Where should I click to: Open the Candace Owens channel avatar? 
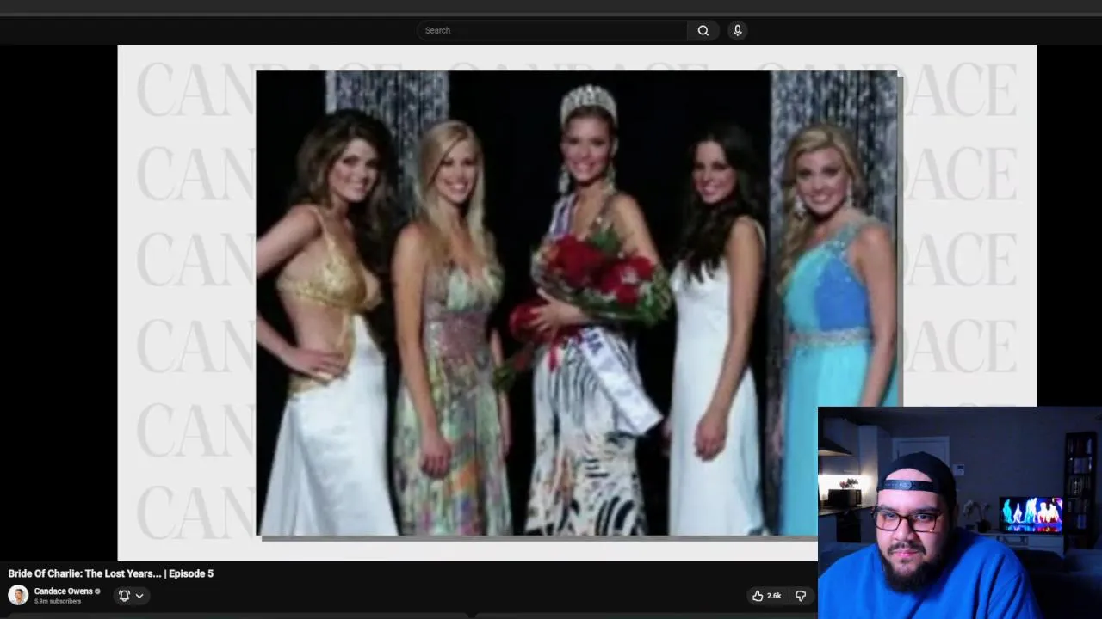pyautogui.click(x=18, y=595)
